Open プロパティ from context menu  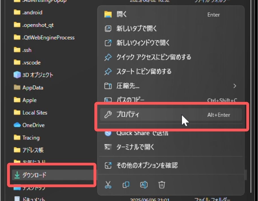pyautogui.click(x=171, y=114)
